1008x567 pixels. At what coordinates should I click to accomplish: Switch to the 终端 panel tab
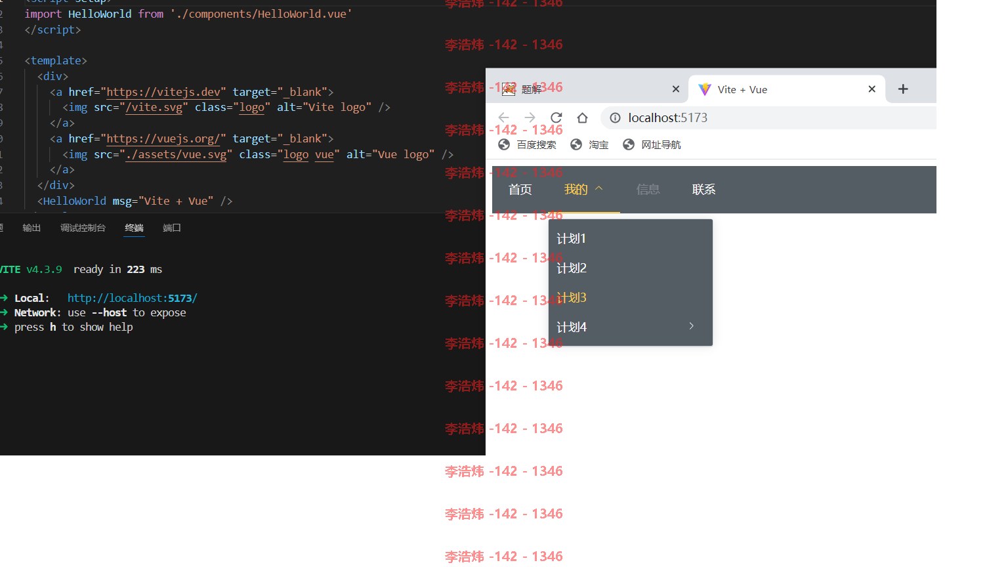tap(135, 228)
